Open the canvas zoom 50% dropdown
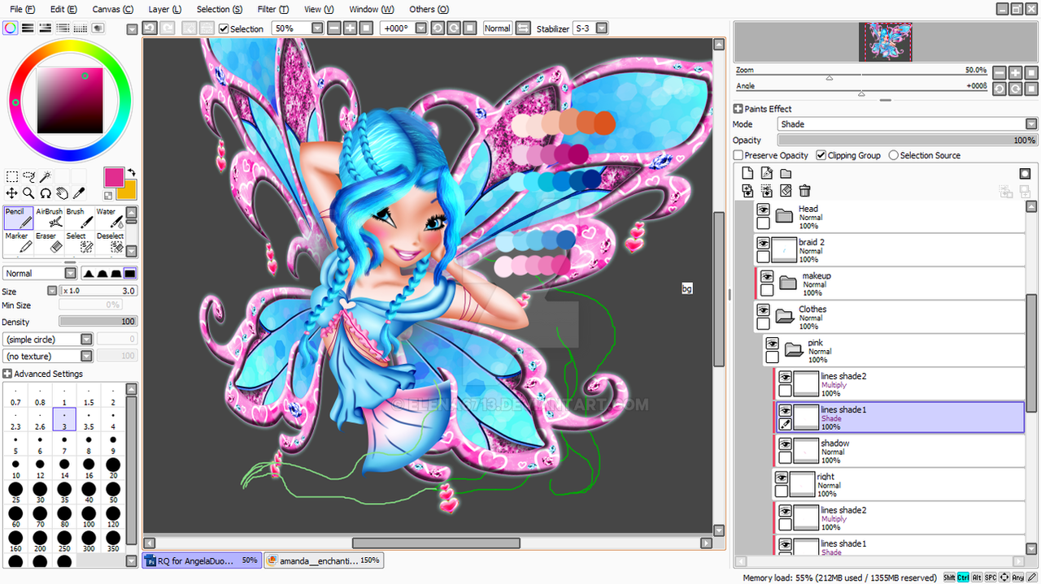Viewport: 1041px width, 584px height. click(317, 28)
